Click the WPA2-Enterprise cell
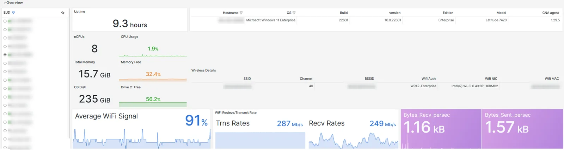Screen dimensions: 564x150 423,86
